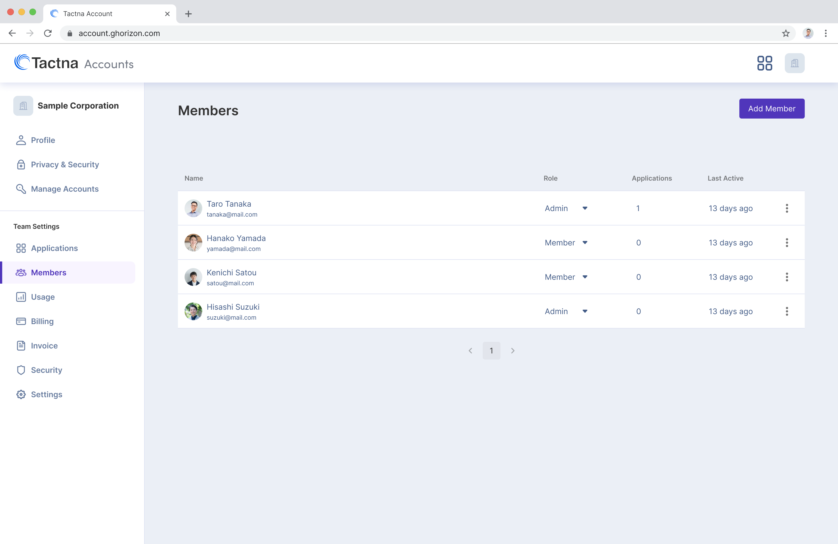
Task: Open the Profile section icon
Action: click(21, 140)
